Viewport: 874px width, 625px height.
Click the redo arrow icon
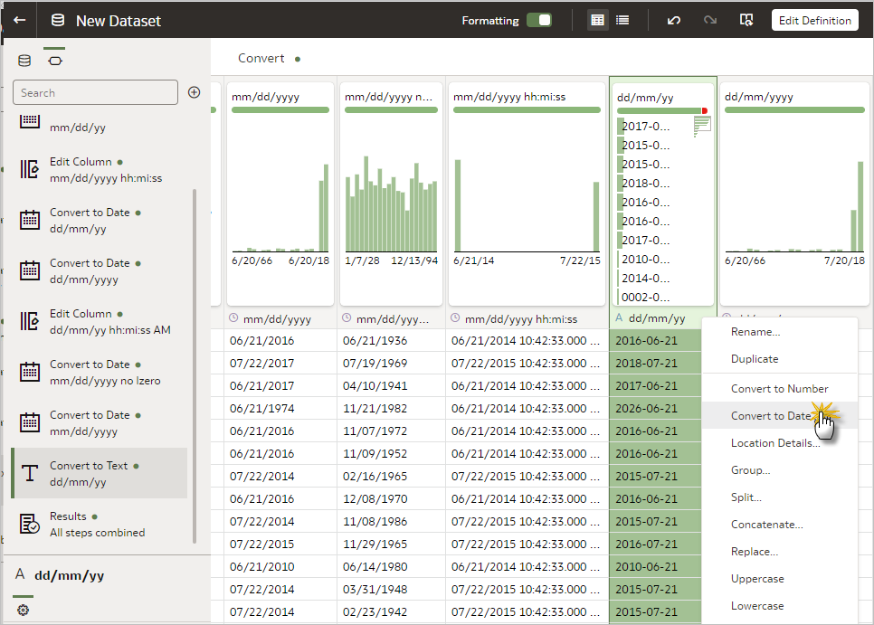pyautogui.click(x=710, y=20)
